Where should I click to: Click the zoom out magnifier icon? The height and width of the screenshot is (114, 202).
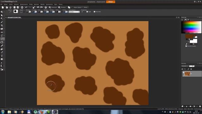click(50, 7)
